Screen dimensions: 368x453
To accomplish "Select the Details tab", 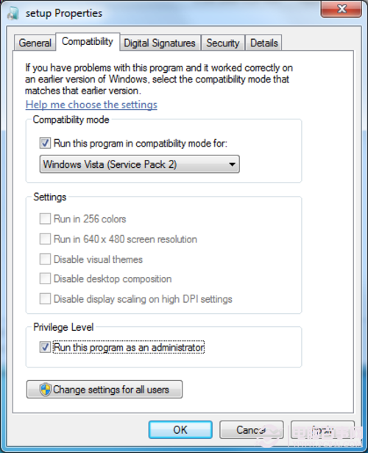I will (x=263, y=43).
